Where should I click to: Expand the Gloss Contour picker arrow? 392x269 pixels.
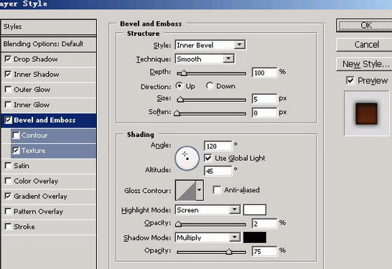tap(200, 190)
